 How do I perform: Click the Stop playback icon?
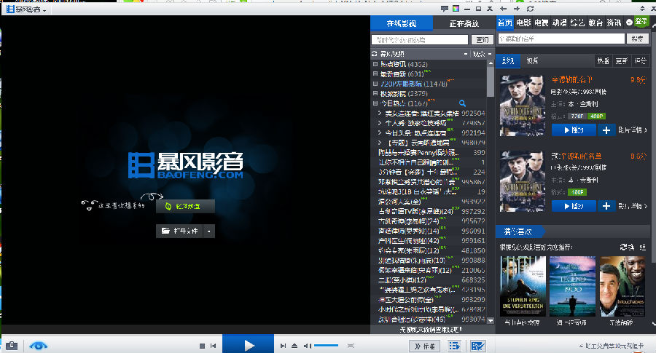[202, 345]
